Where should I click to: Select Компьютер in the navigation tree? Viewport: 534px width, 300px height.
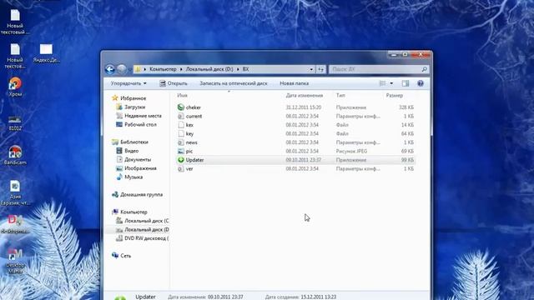coord(133,212)
